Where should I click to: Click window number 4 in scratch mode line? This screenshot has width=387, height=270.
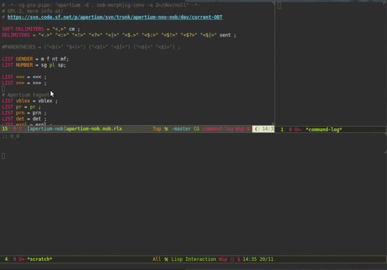click(6, 259)
